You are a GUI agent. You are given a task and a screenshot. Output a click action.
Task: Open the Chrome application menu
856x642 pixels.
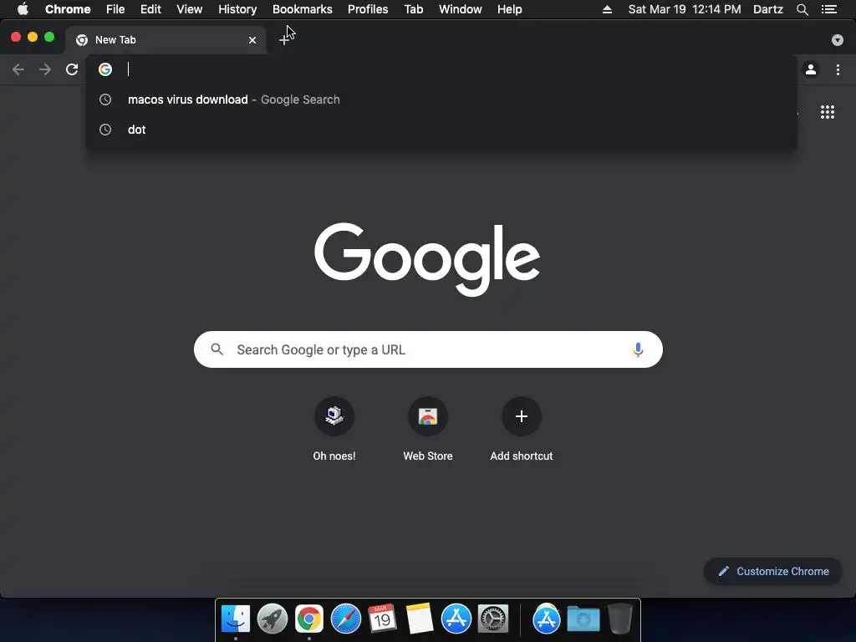[x=68, y=9]
